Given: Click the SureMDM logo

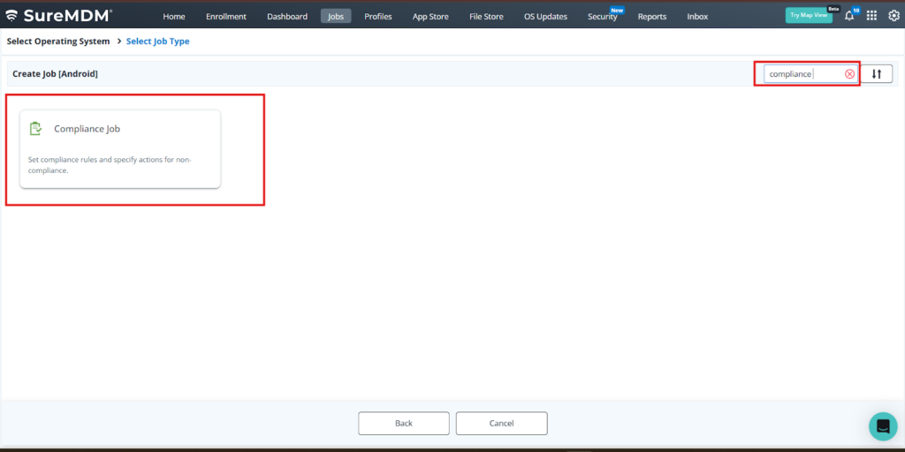Looking at the screenshot, I should 59,15.
